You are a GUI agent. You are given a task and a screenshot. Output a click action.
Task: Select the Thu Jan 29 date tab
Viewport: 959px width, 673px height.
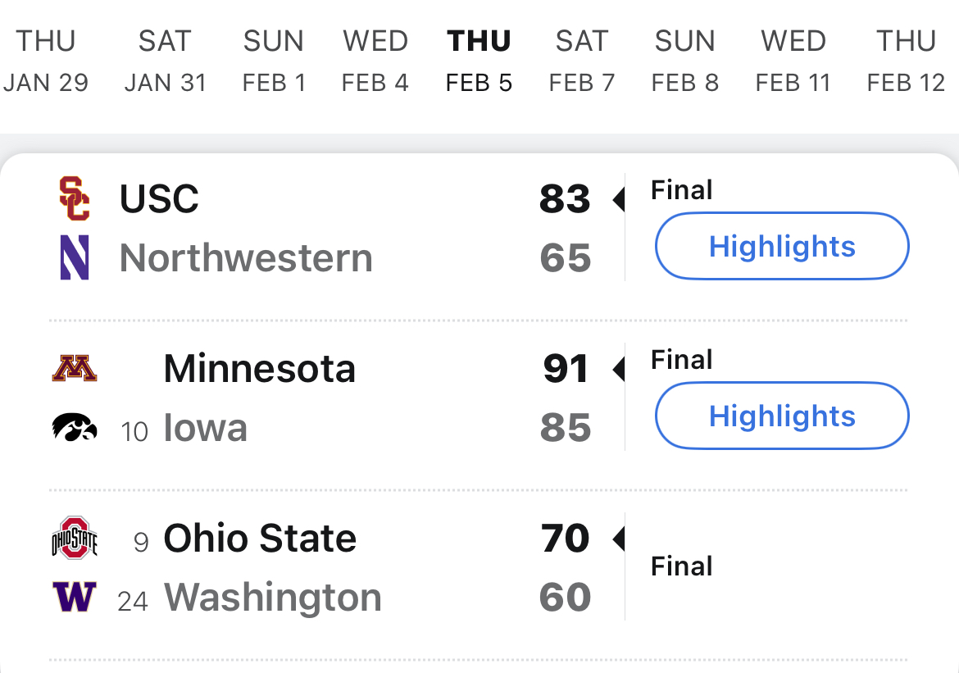coord(46,61)
